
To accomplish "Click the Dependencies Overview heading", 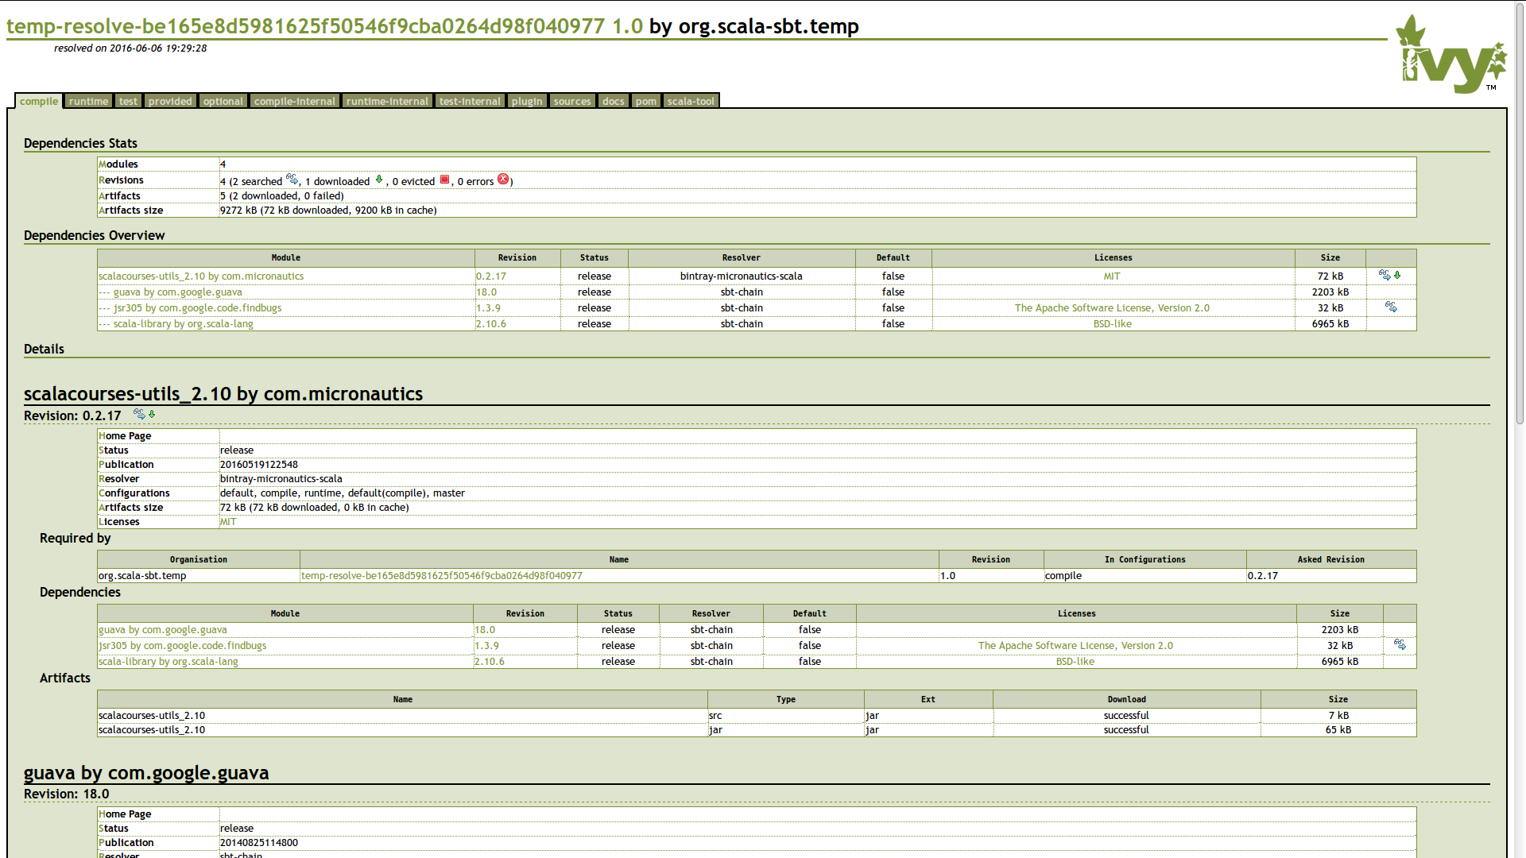I will point(95,236).
